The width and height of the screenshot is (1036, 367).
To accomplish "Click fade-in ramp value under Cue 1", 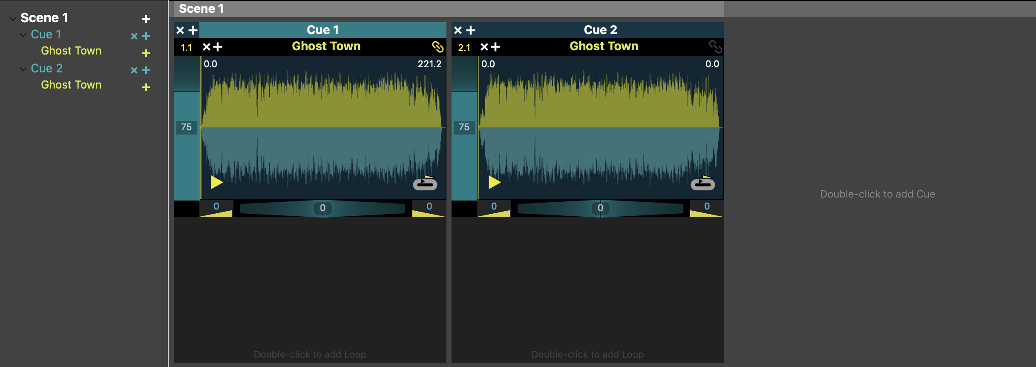I will coord(216,206).
